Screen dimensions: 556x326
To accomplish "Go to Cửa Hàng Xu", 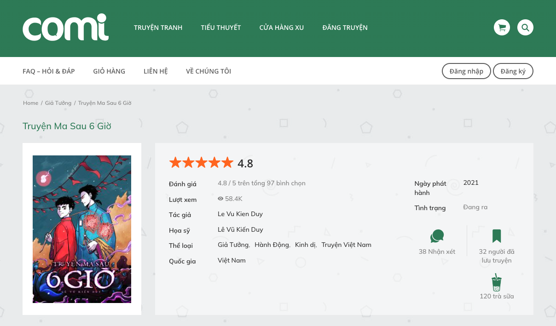I will tap(282, 28).
